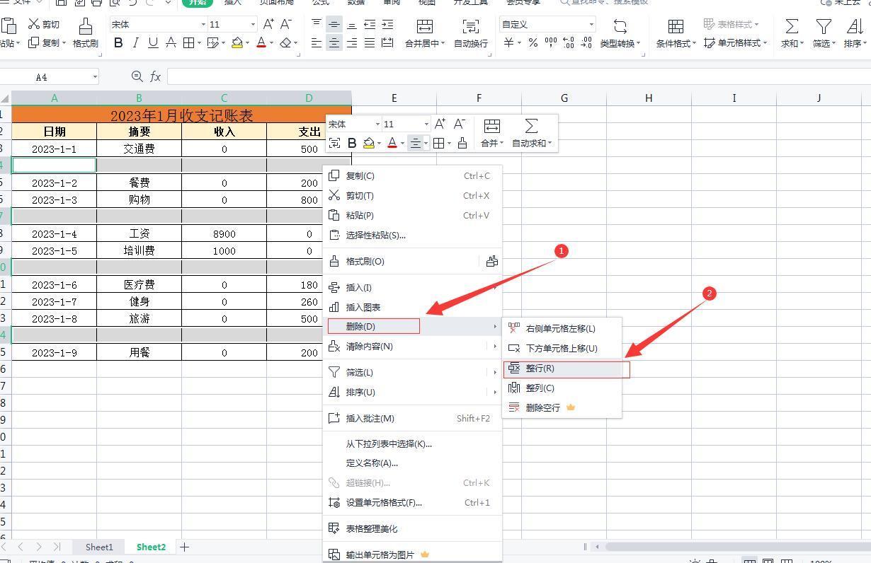Apply ribbon fill color bucket
871x563 pixels.
[237, 43]
